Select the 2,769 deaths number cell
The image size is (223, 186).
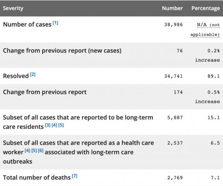tap(175, 177)
